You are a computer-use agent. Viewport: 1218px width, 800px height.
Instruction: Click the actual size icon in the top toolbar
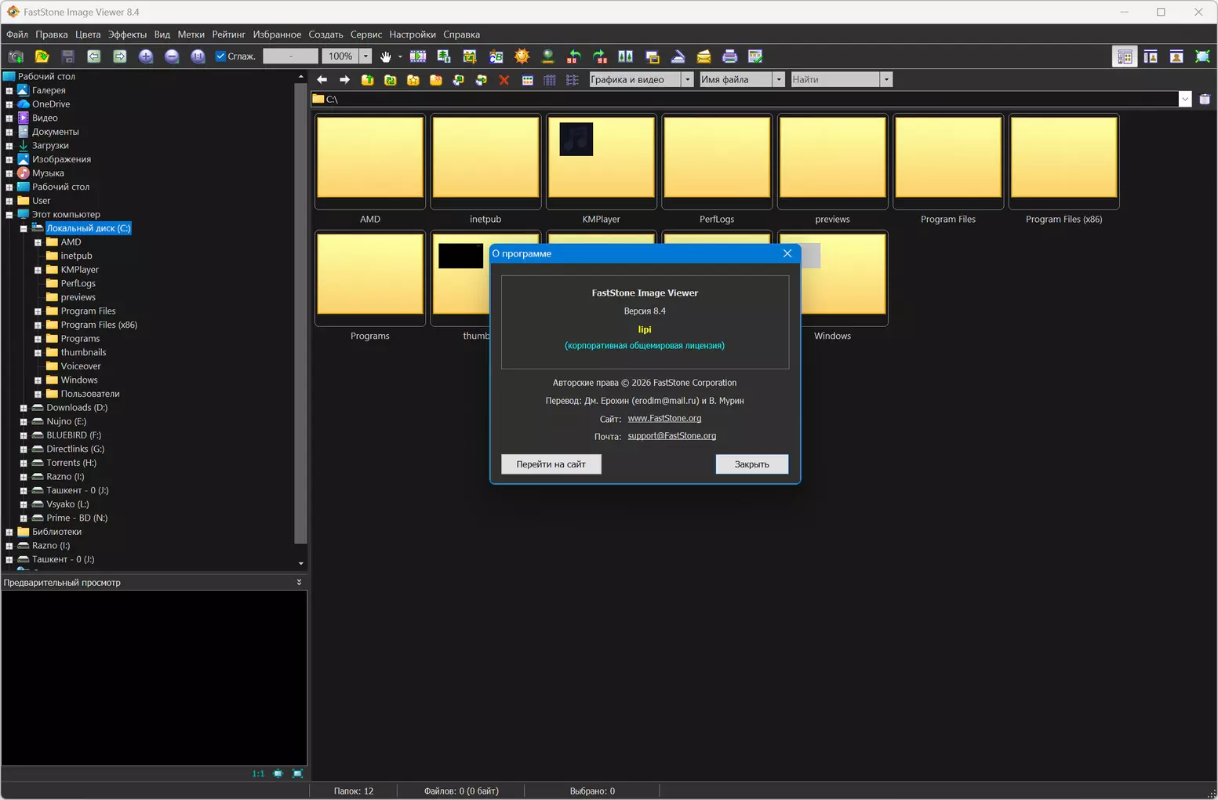(198, 56)
